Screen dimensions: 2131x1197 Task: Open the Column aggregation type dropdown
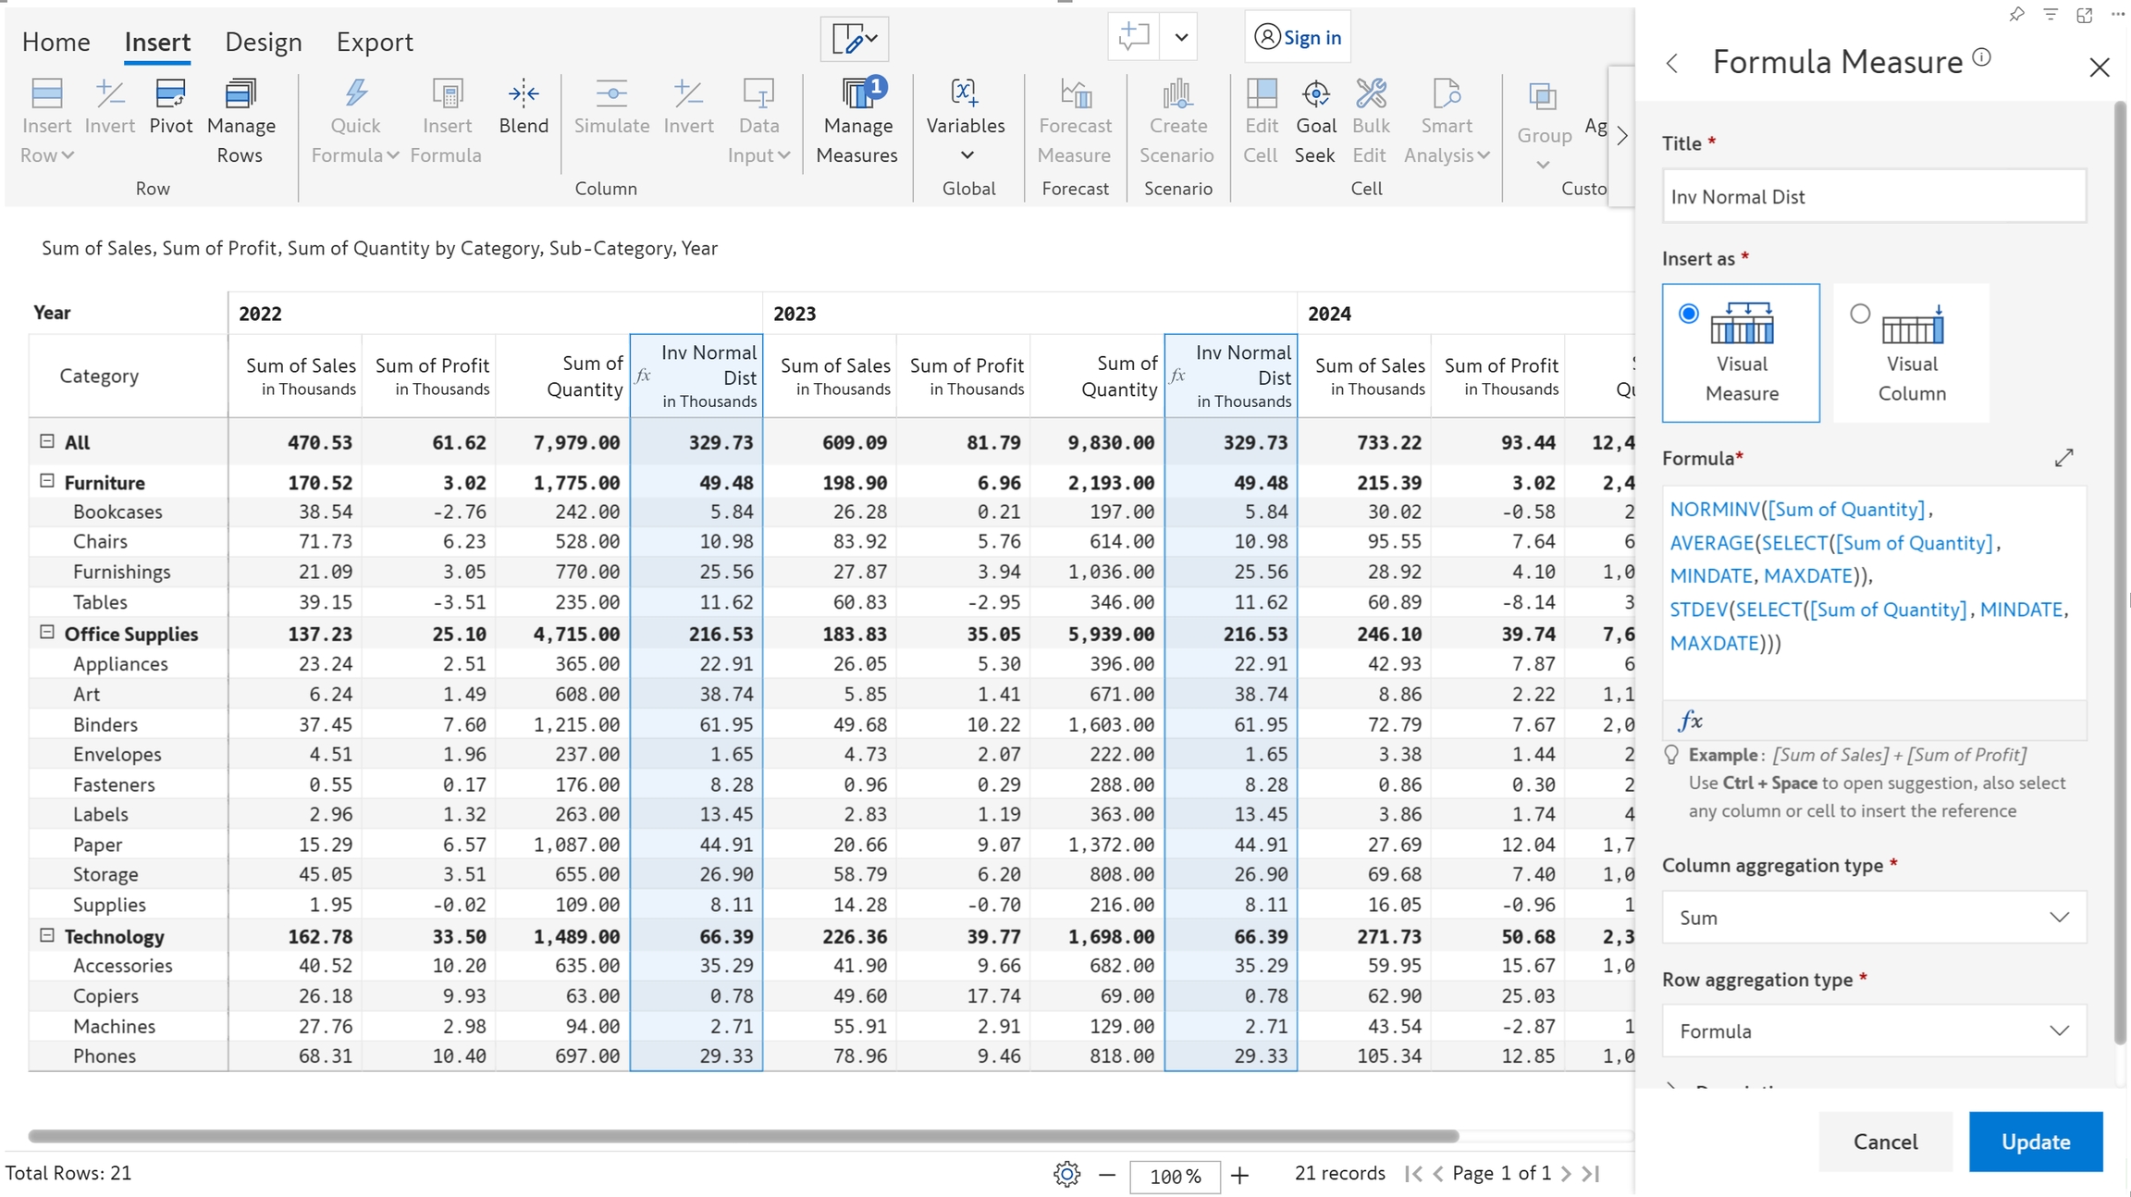[x=1874, y=918]
